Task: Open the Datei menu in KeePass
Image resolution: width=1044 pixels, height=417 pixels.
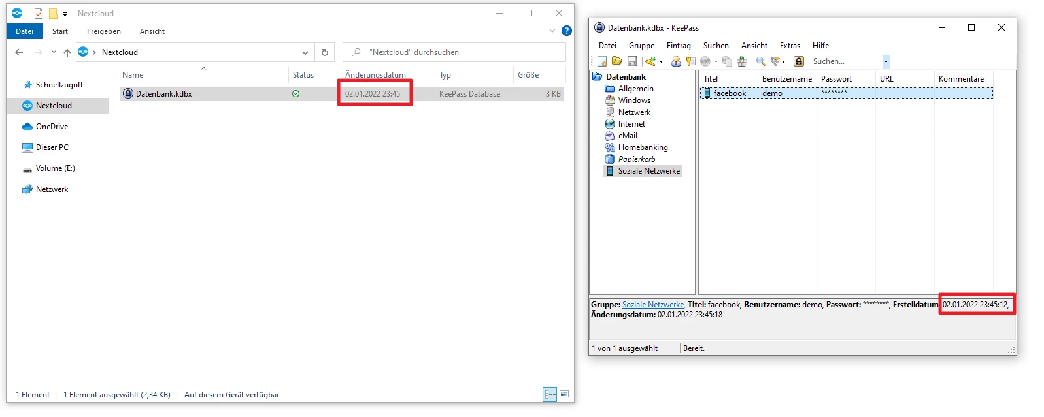Action: pyautogui.click(x=607, y=46)
